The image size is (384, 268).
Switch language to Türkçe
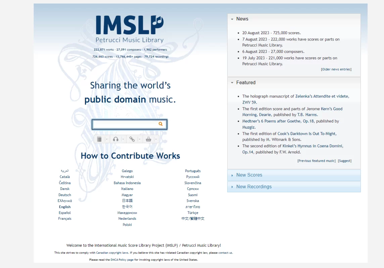pyautogui.click(x=193, y=213)
